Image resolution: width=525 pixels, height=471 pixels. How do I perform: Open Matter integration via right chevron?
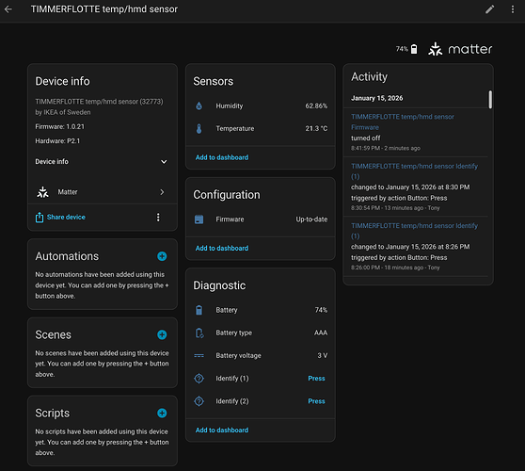pos(162,192)
